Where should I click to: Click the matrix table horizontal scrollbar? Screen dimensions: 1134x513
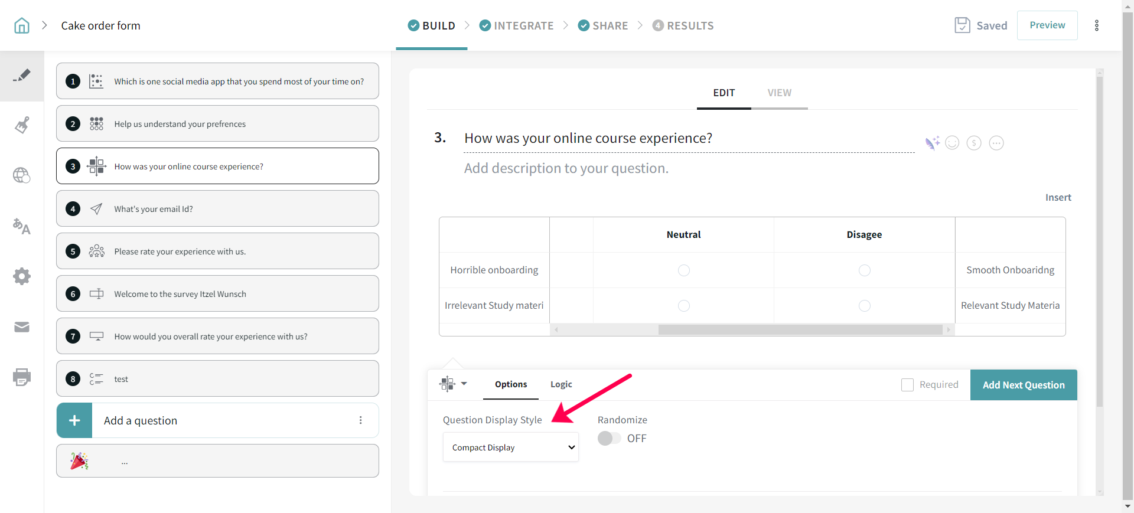point(800,330)
